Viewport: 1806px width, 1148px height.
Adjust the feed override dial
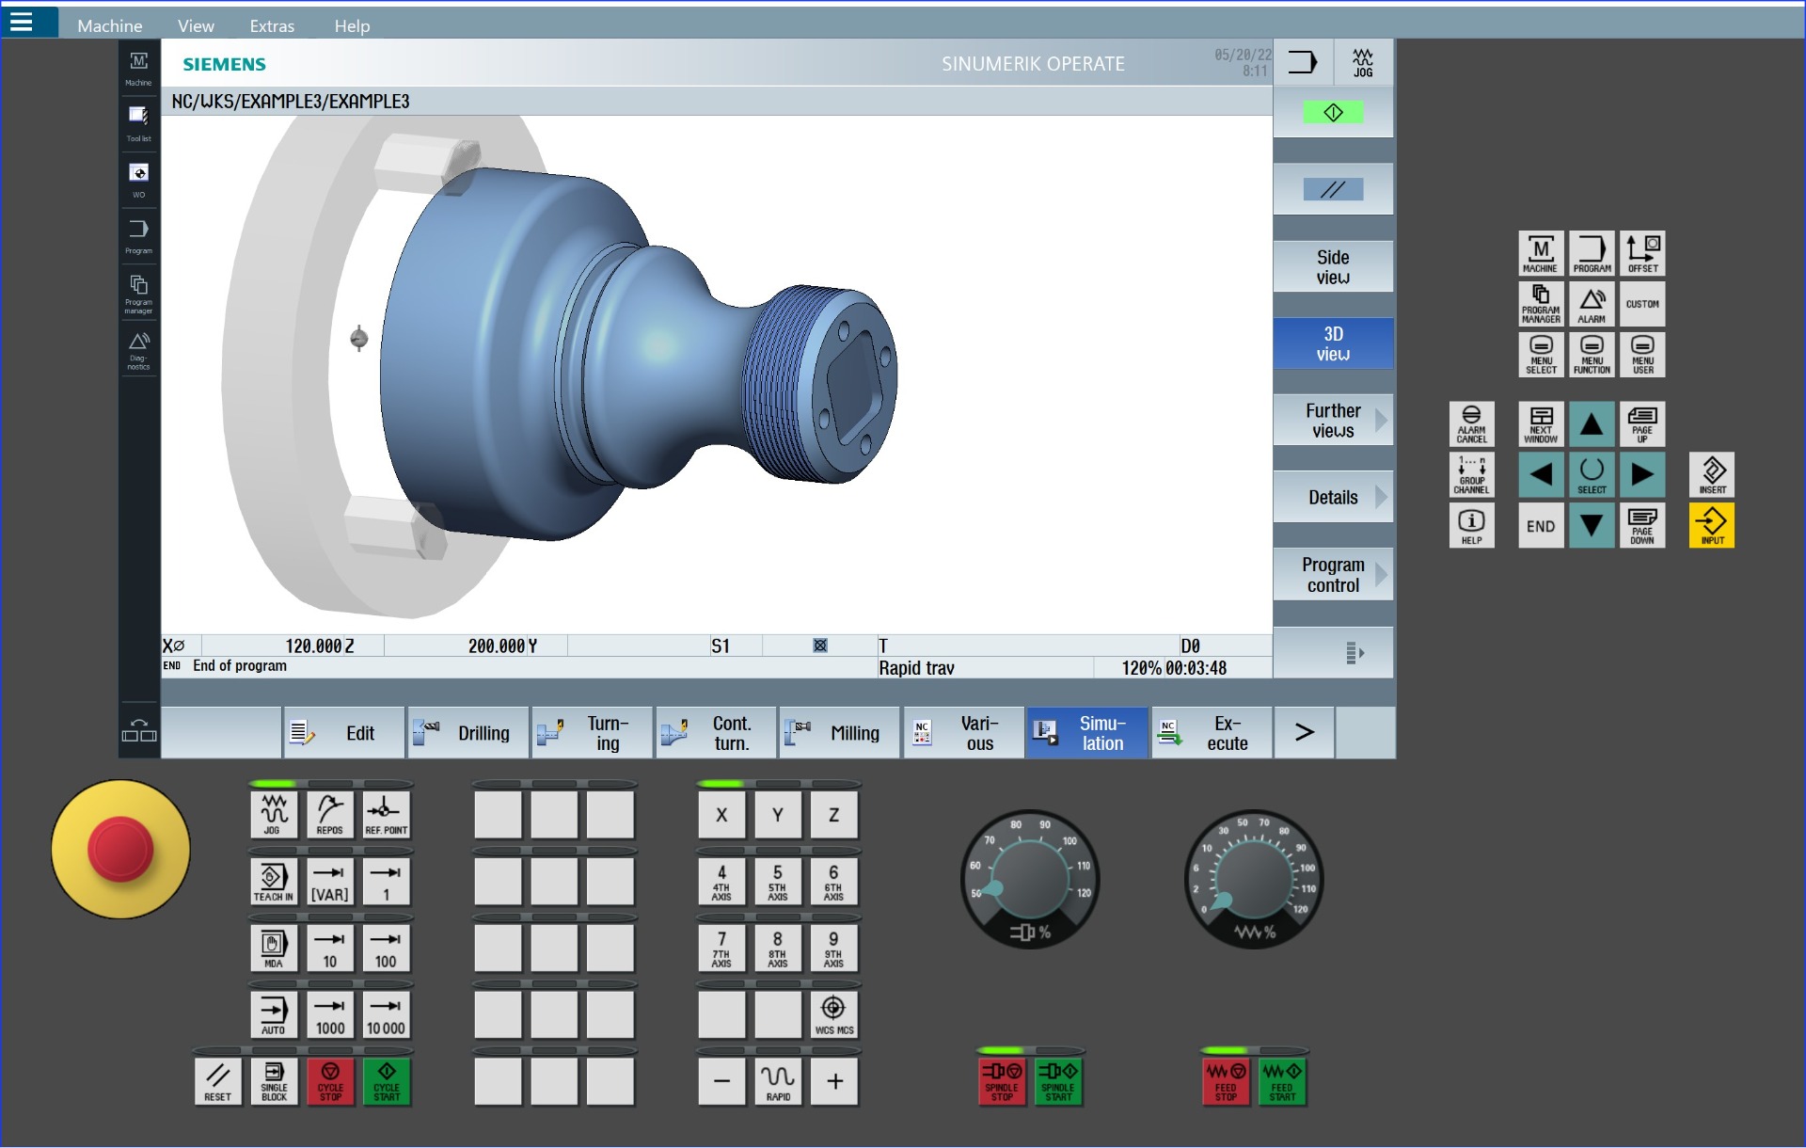pos(1254,879)
